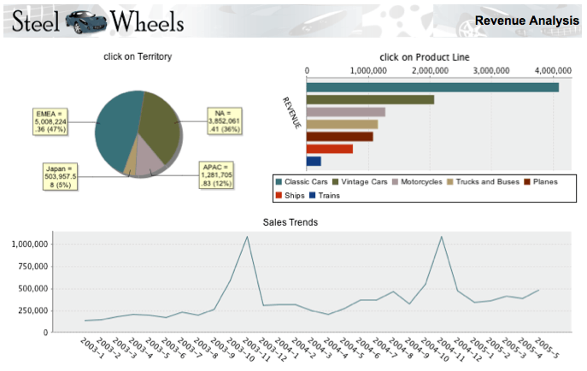Click the Ships legend label
This screenshot has width=587, height=371.
[294, 196]
